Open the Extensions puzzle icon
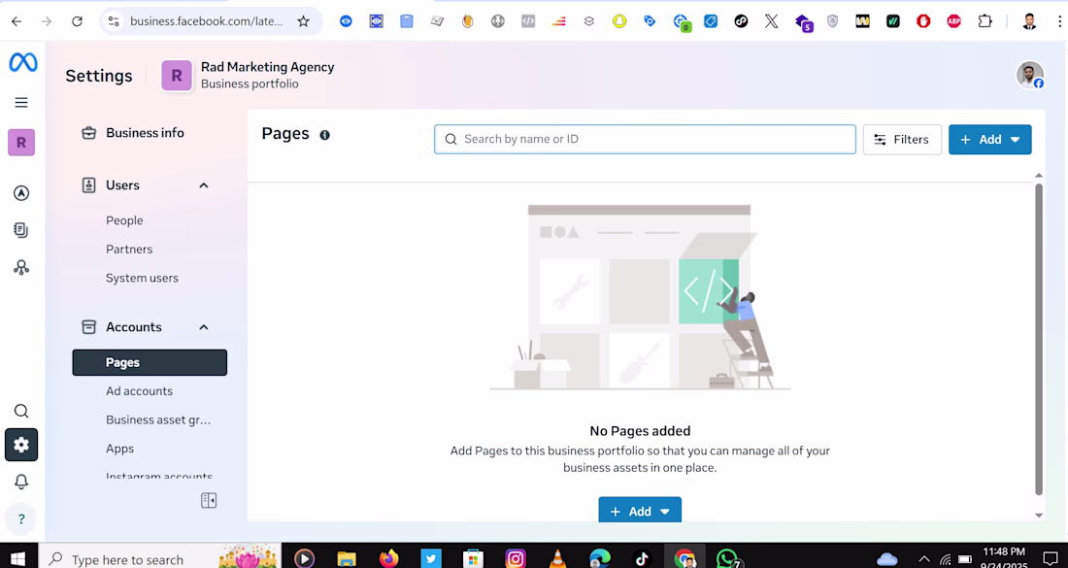 985,21
